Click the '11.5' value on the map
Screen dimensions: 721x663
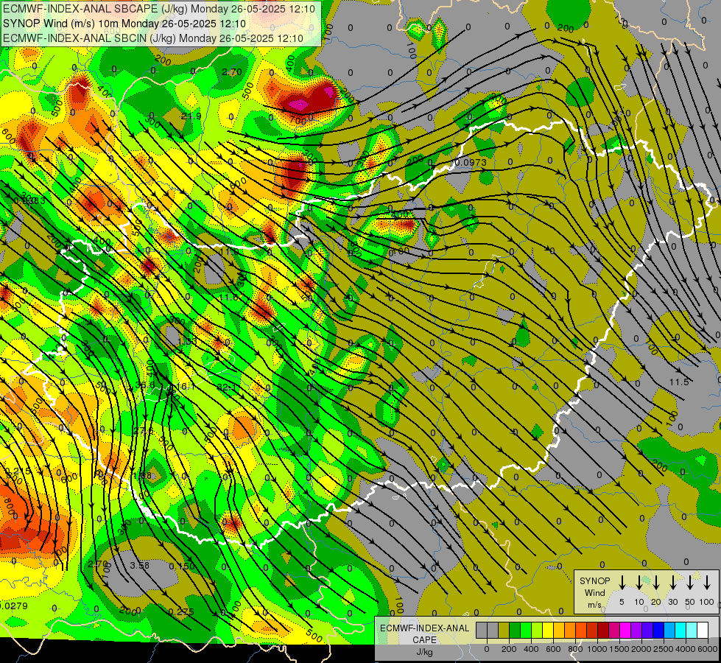point(679,382)
